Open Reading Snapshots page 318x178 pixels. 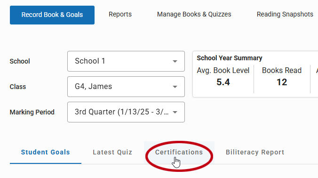(x=285, y=15)
